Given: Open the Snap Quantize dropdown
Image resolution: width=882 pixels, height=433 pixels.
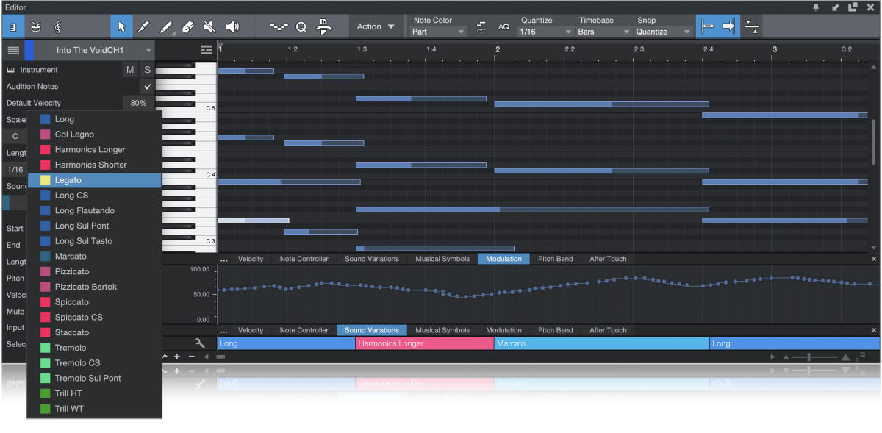Looking at the screenshot, I should tap(663, 32).
